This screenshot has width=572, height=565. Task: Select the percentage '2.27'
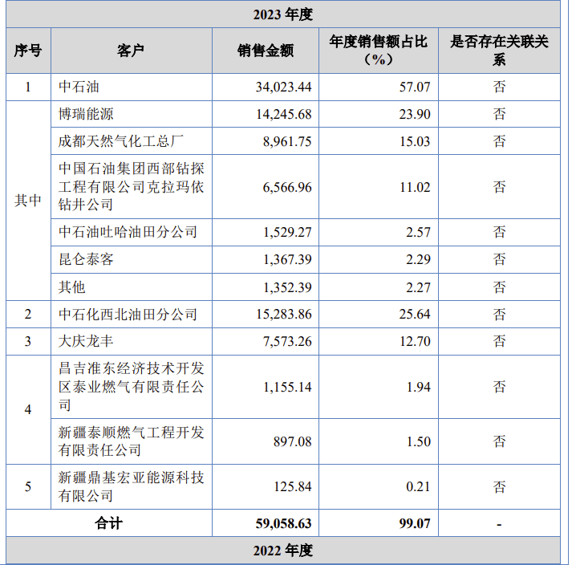click(x=419, y=287)
